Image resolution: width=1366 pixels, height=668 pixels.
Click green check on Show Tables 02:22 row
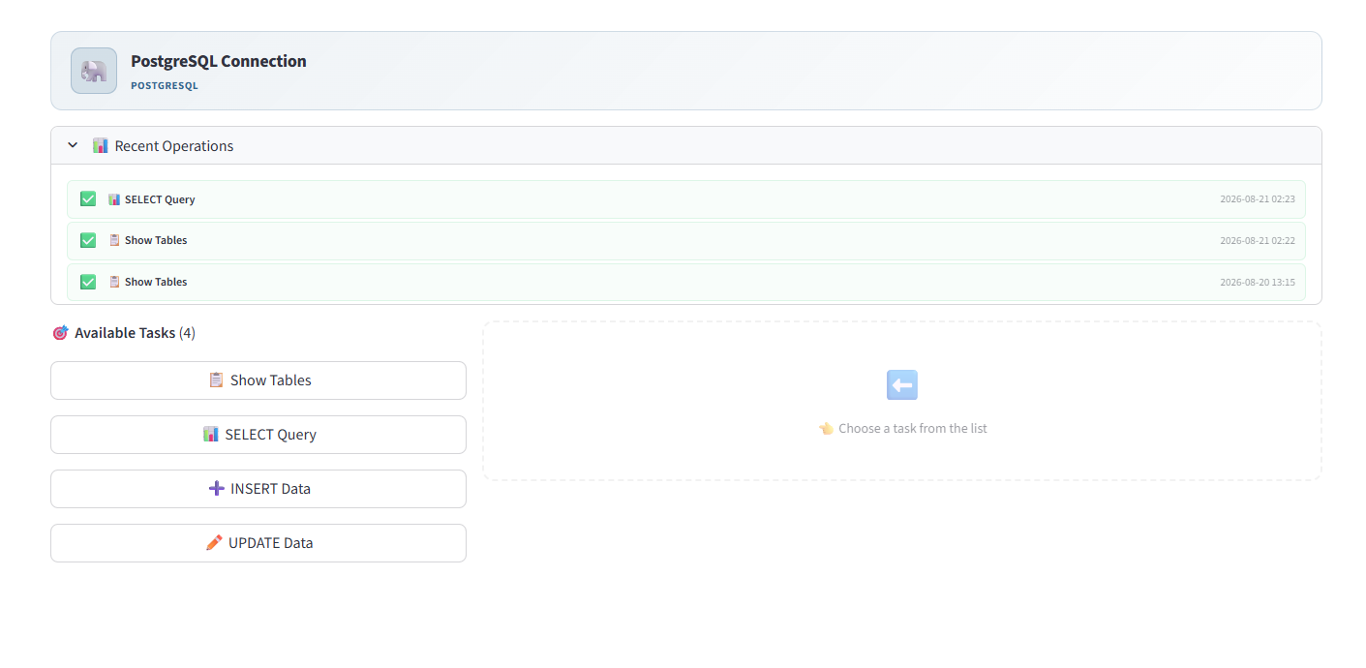click(x=88, y=240)
